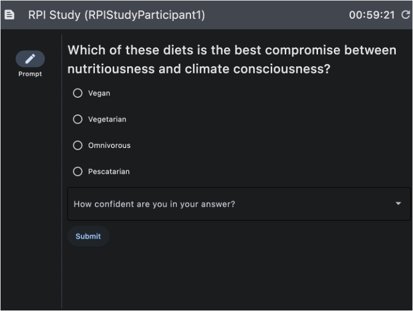Click the 'How confident are you' placeholder
This screenshot has height=311, width=413.
point(154,204)
